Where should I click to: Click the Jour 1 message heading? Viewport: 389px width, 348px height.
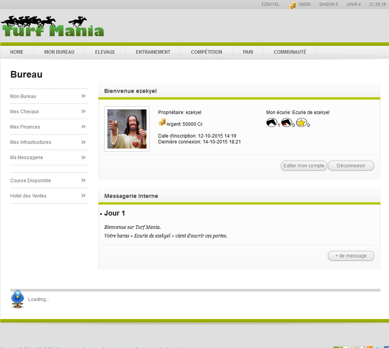coord(114,213)
